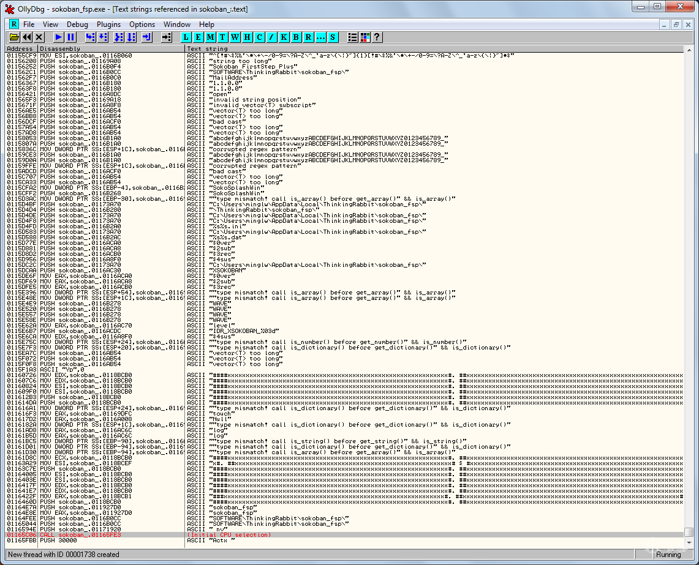Minimize the inner references child window

click(664, 25)
